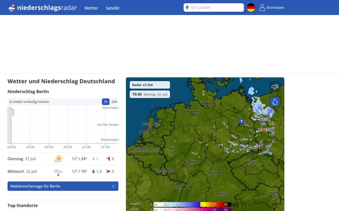This screenshot has height=211, width=339.
Task: Click the wind arrow icon for Dienstag
Action: [x=108, y=158]
